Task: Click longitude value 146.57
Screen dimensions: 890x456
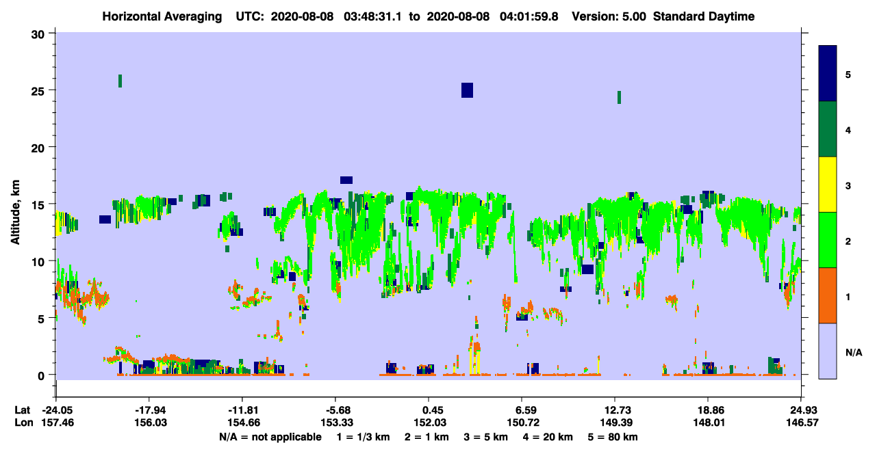Action: point(801,423)
